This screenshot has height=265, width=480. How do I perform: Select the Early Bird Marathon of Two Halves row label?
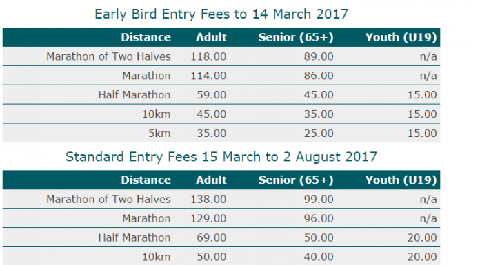click(x=109, y=56)
